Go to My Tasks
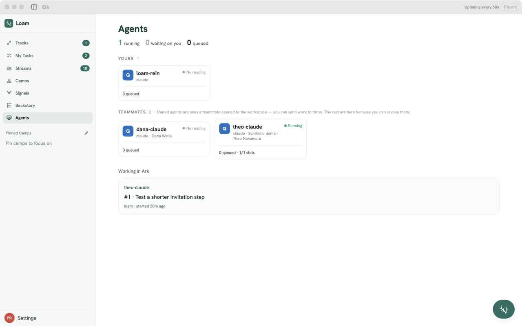The width and height of the screenshot is (522, 326). (48, 55)
